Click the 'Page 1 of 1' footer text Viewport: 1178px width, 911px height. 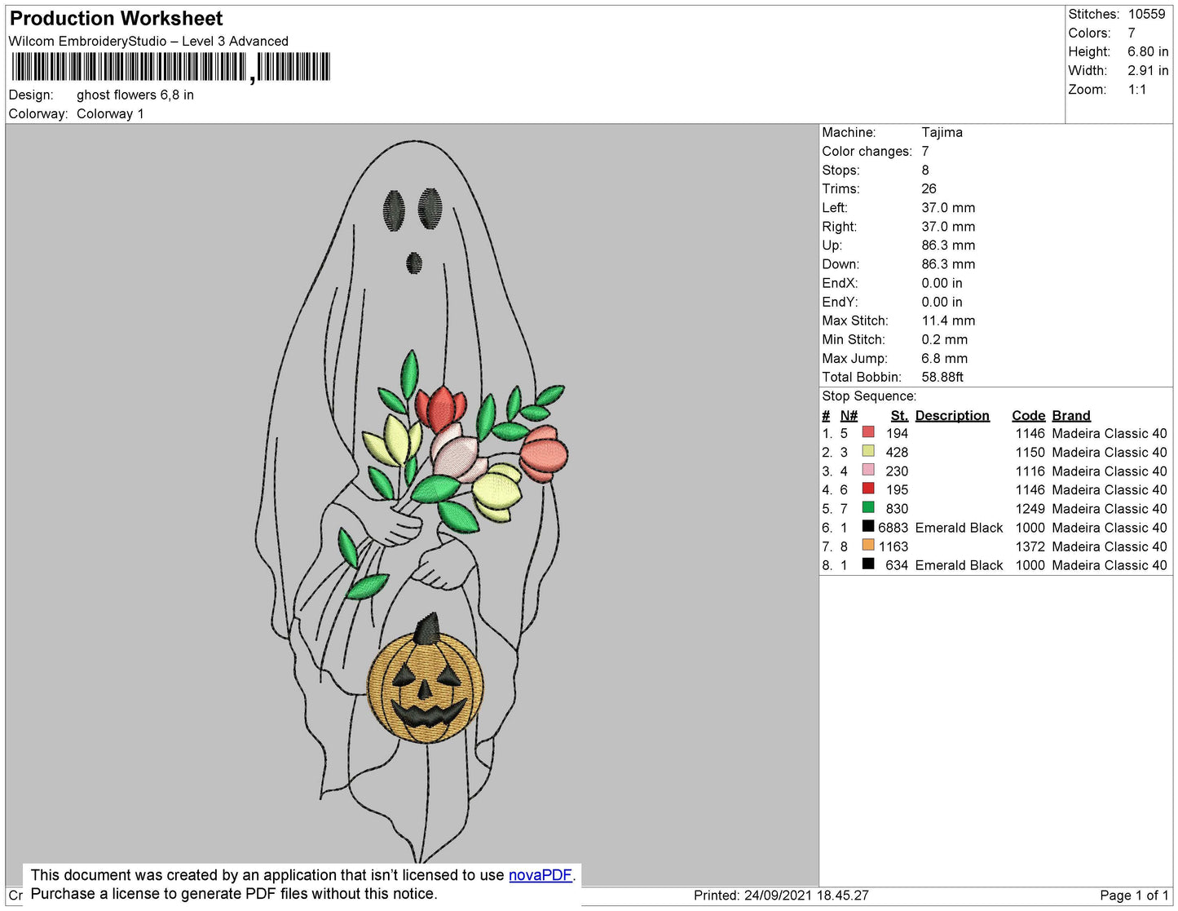point(1134,896)
